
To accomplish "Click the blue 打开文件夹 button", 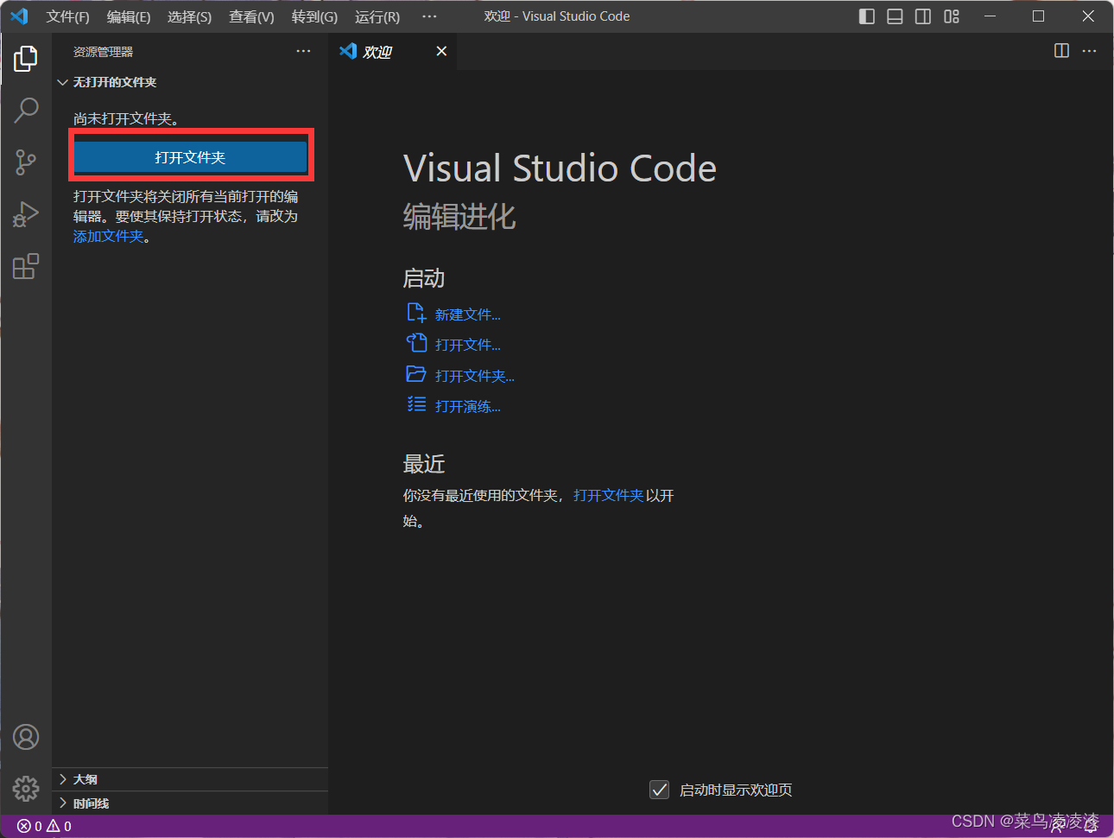I will click(x=190, y=157).
